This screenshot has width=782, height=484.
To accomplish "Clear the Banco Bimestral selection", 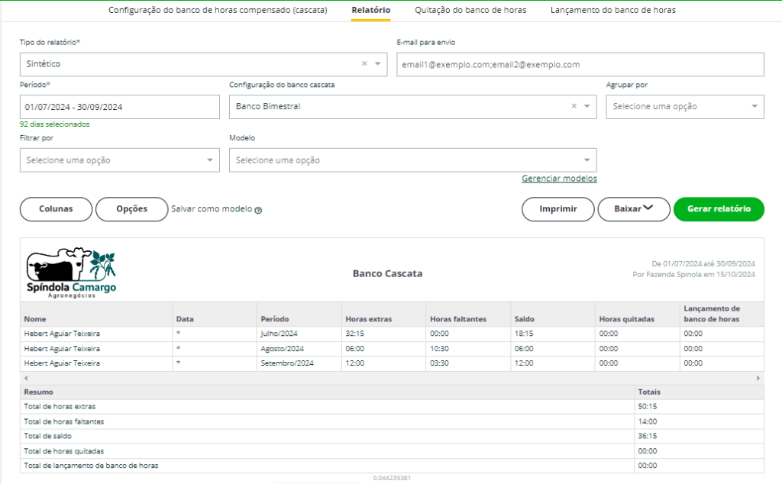I will (x=574, y=105).
